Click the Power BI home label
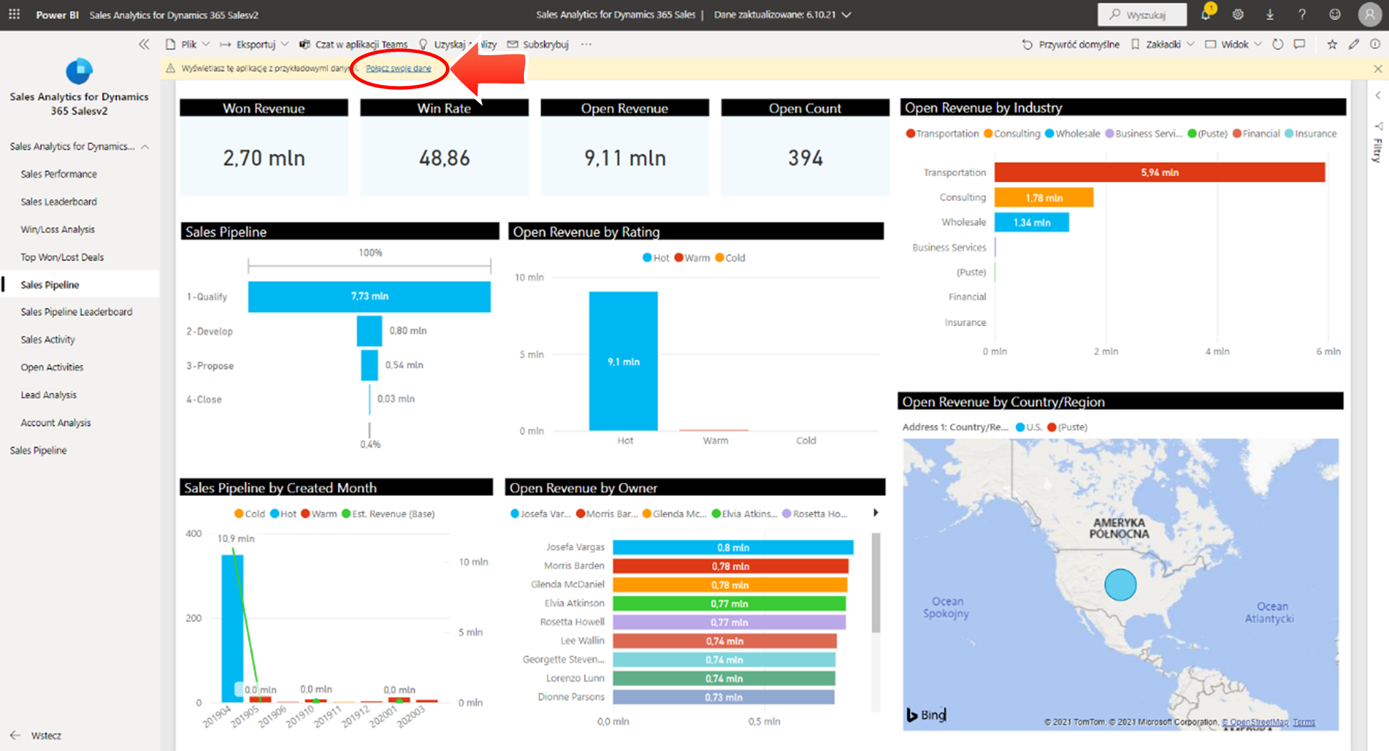Screen dimensions: 1389x751 (57, 14)
